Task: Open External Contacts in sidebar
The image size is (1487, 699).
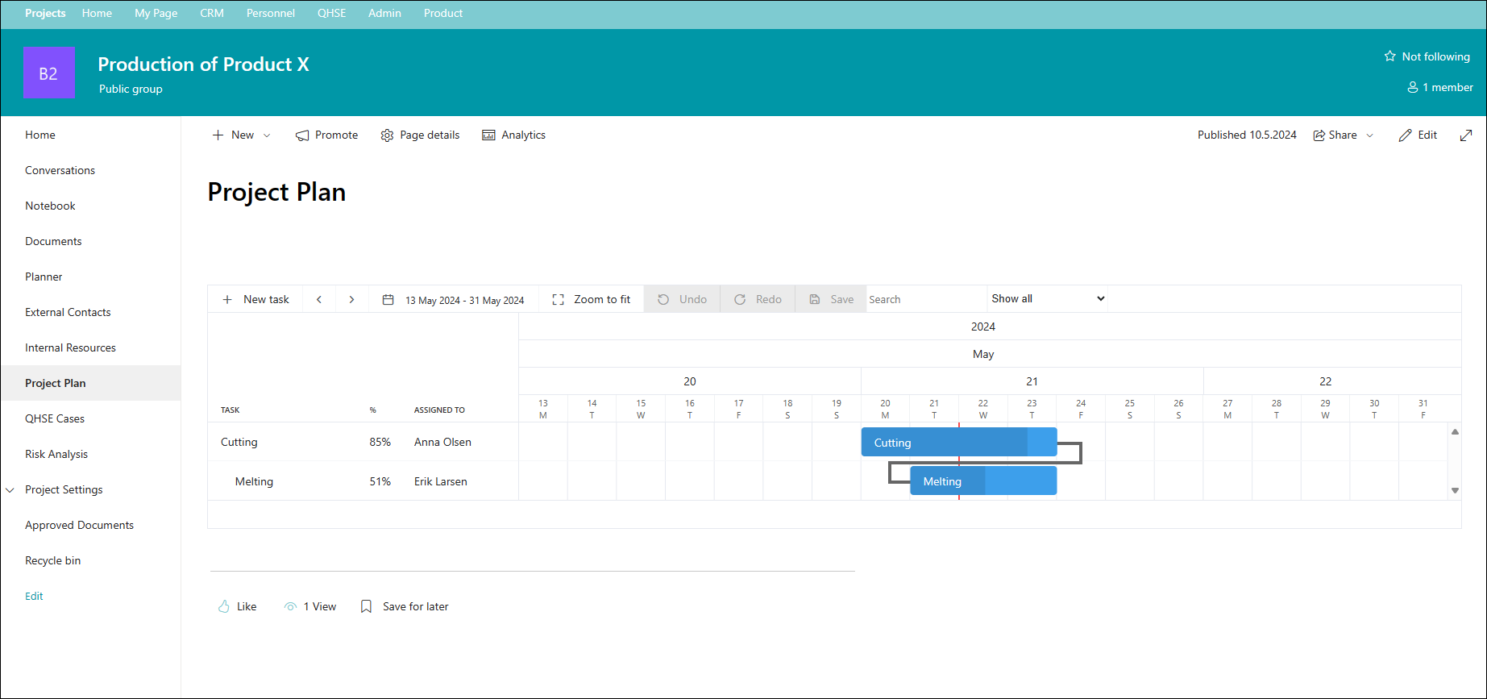Action: [x=68, y=312]
